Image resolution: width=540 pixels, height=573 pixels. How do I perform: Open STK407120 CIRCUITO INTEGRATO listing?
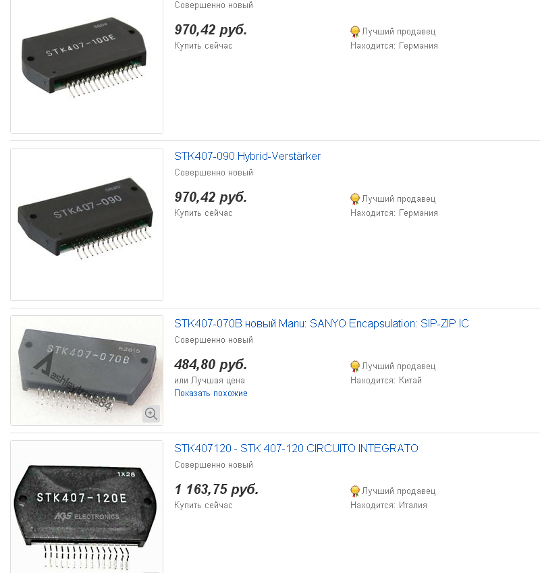coord(296,449)
